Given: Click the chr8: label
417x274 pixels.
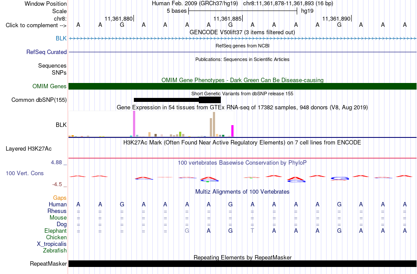Looking at the screenshot, I should (x=60, y=18).
